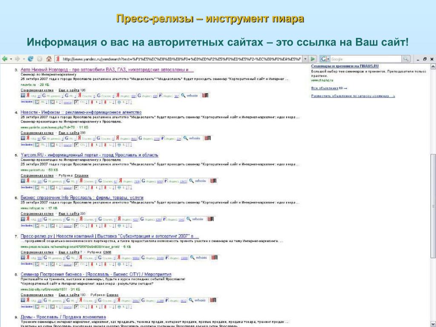Click inside the Google search field
This screenshot has height=327, width=436.
coord(366,59)
